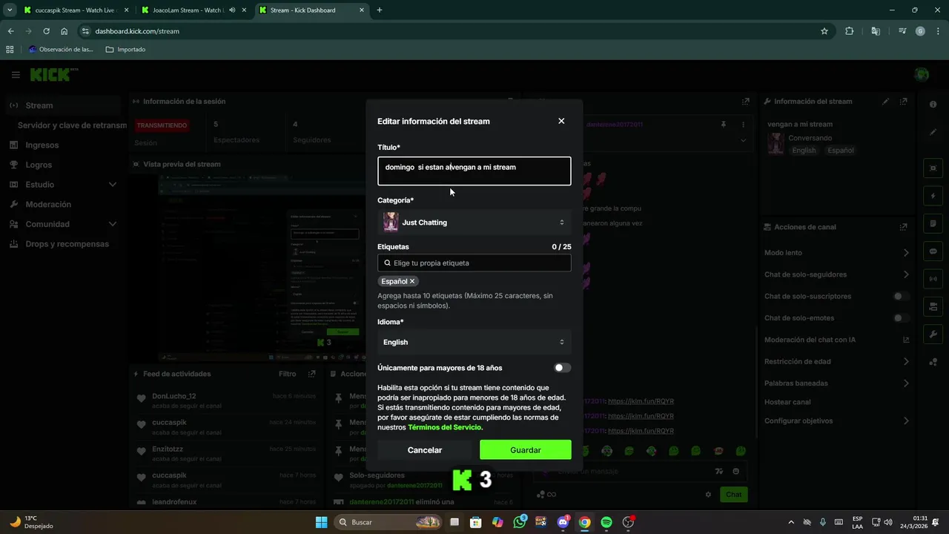Pop out the Feed de actividades panel
Viewport: 949px width, 534px height.
[x=311, y=374]
